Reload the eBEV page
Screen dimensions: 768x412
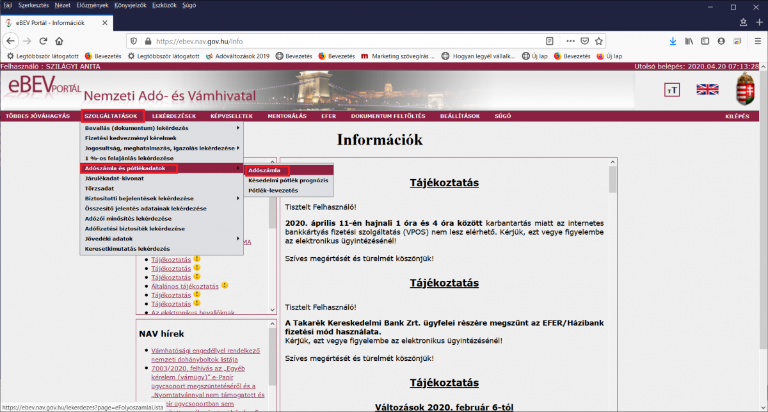(44, 40)
